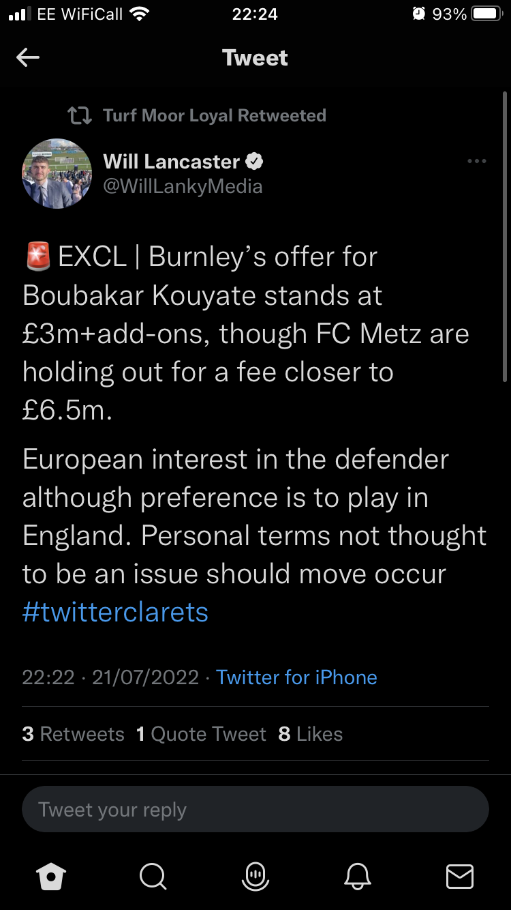Tap the scrollbar on the right edge
Viewport: 511px width, 910px height.
pyautogui.click(x=504, y=239)
